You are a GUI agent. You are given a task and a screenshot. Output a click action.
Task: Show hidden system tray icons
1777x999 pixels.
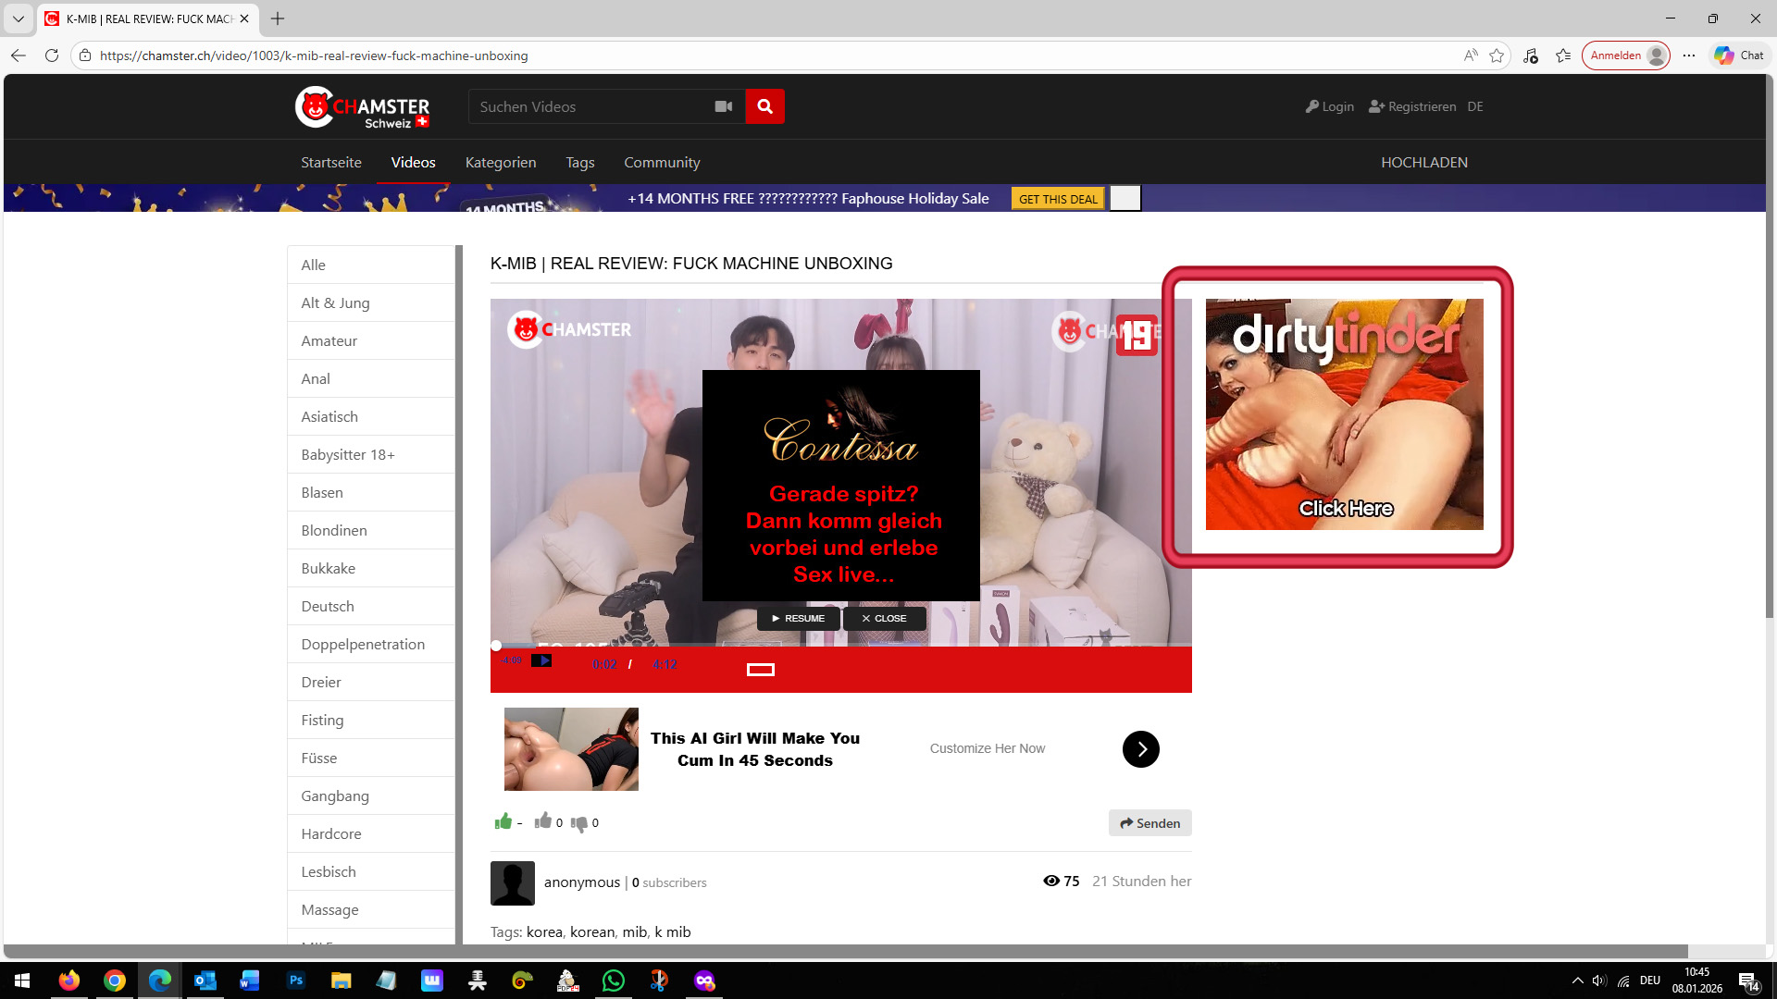[1577, 980]
